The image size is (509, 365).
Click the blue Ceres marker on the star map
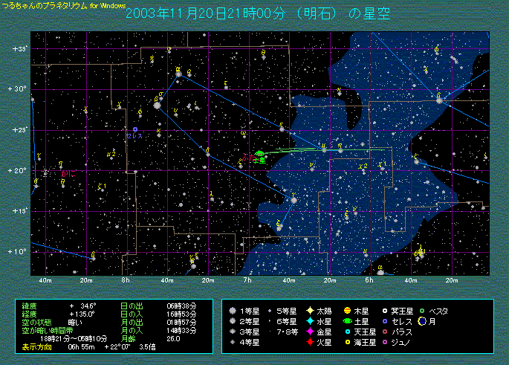(x=135, y=129)
